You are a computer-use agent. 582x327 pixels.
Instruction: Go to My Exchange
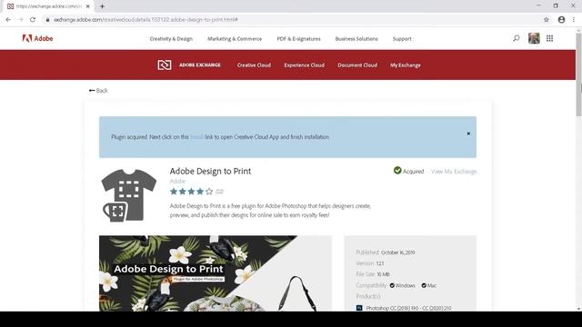point(405,65)
